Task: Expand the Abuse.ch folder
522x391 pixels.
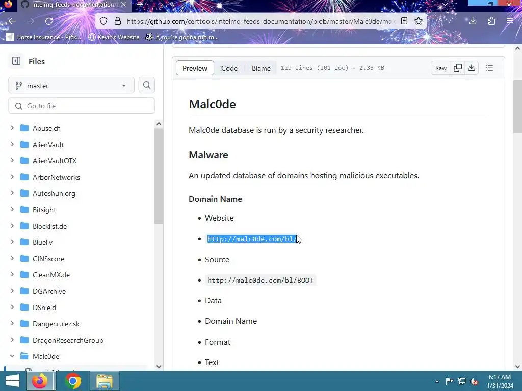Action: click(x=12, y=128)
